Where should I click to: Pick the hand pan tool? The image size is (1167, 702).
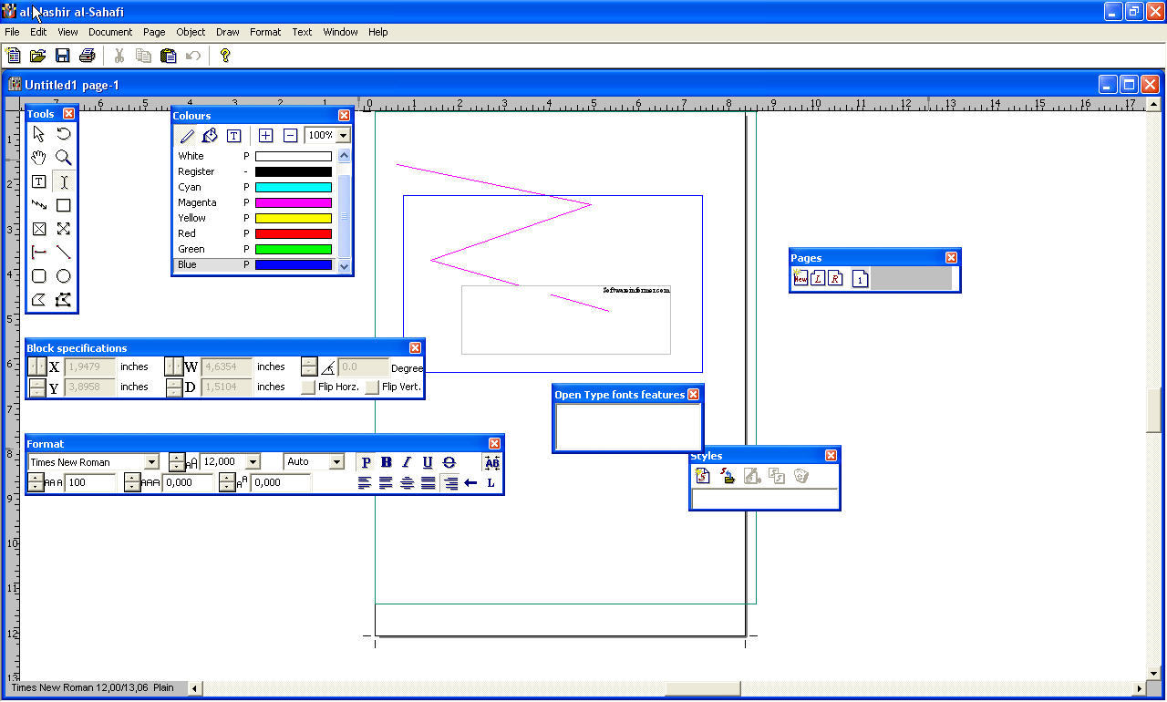click(x=39, y=158)
